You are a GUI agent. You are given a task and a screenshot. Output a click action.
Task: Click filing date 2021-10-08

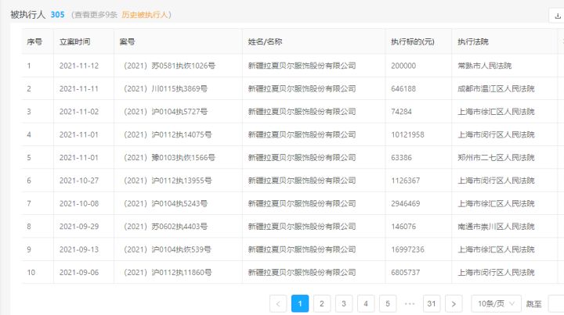(79, 203)
